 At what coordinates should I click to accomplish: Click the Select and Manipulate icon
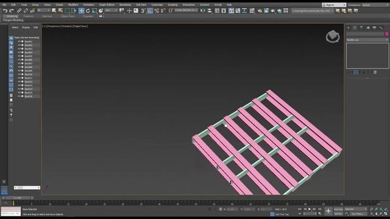129,11
